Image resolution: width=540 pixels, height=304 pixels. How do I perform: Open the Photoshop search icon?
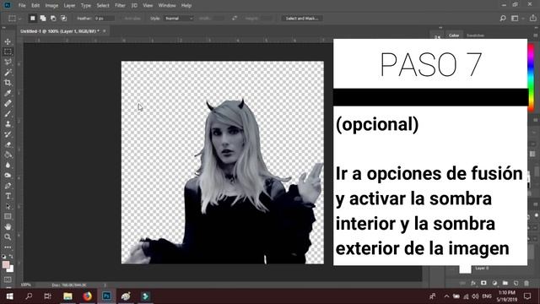tap(503, 19)
